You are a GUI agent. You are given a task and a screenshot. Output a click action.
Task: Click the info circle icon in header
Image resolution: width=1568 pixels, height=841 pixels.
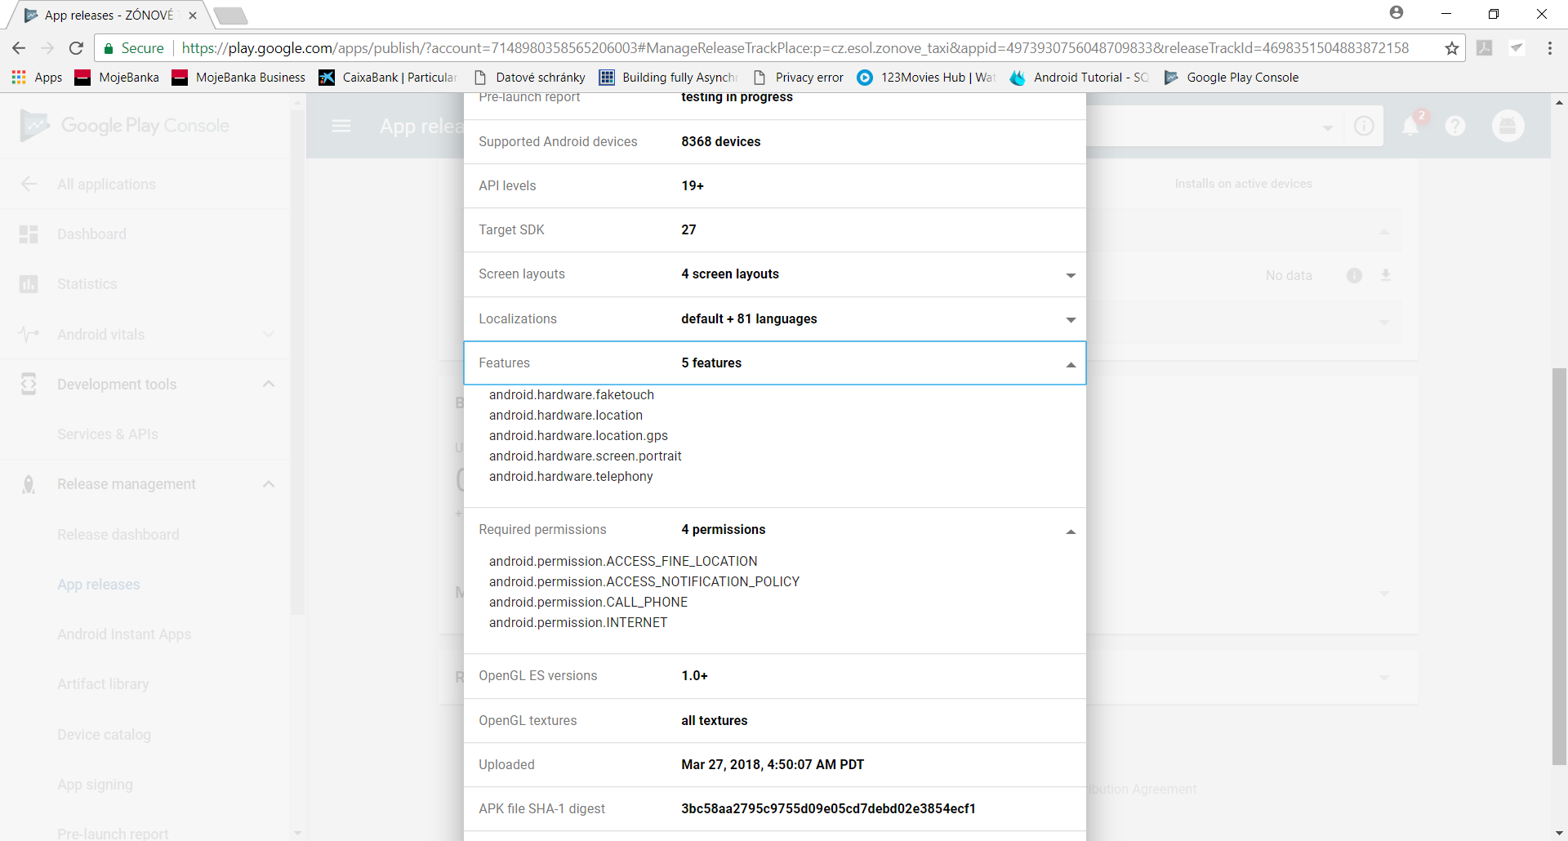pos(1364,126)
